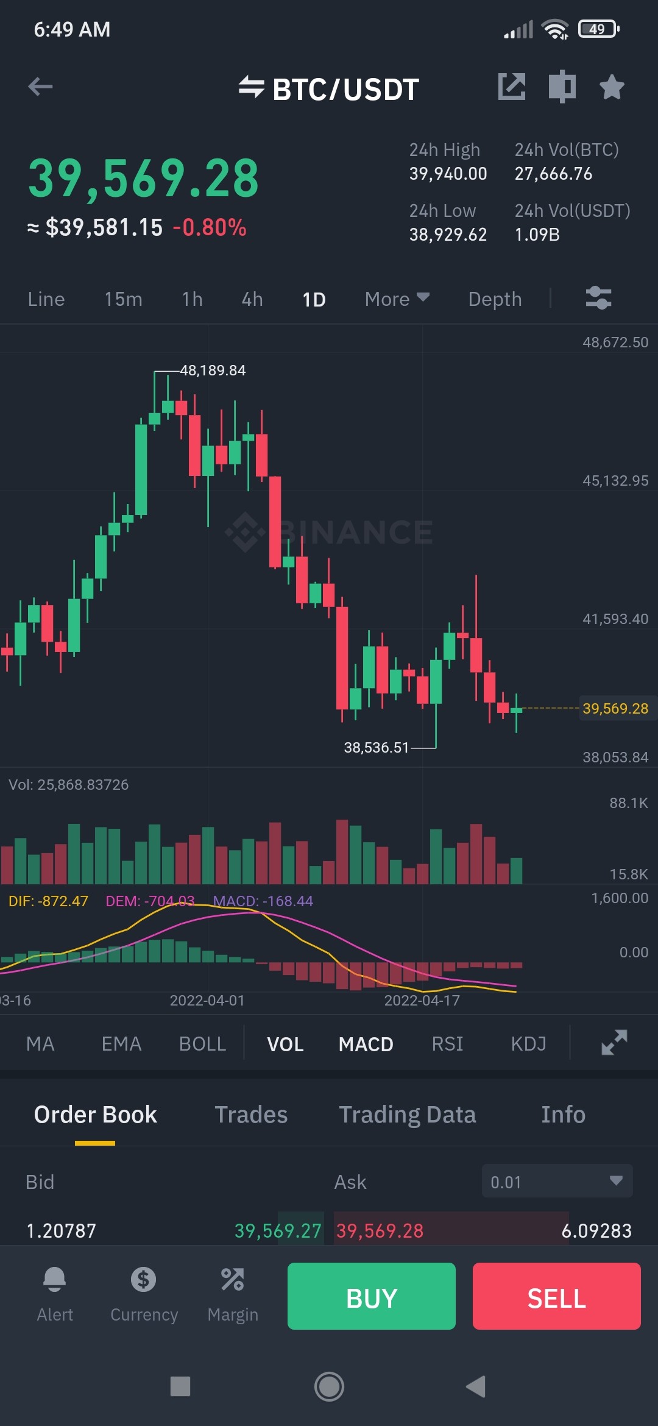Switch trading pair via swap arrows

tap(251, 87)
